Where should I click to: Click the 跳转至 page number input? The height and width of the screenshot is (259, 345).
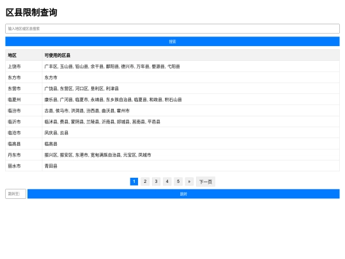tap(15, 194)
